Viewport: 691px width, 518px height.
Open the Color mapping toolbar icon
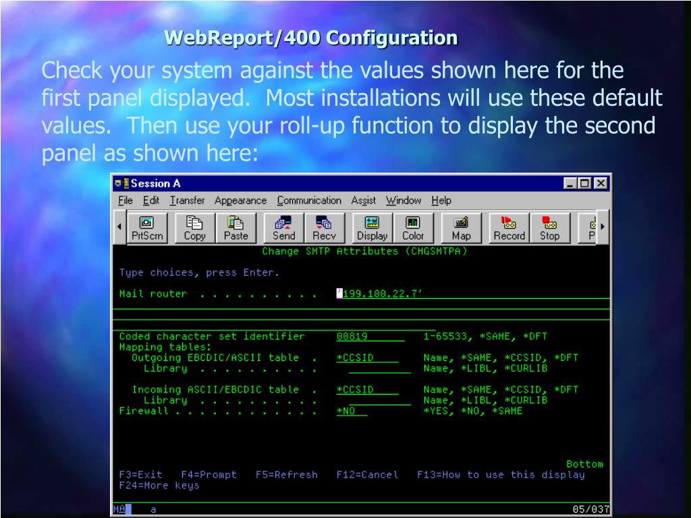[x=413, y=228]
